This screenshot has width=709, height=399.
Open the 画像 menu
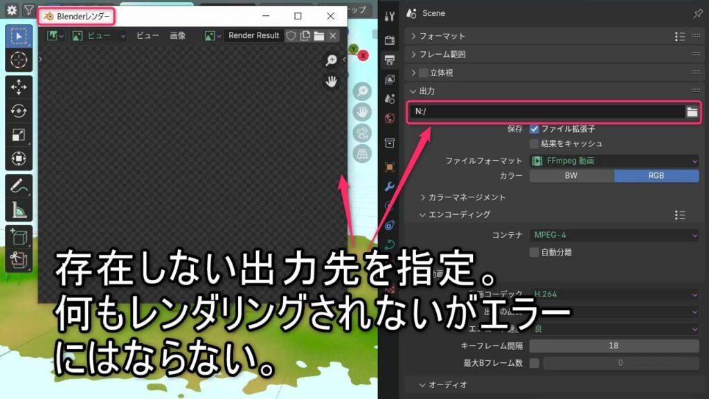pos(178,36)
